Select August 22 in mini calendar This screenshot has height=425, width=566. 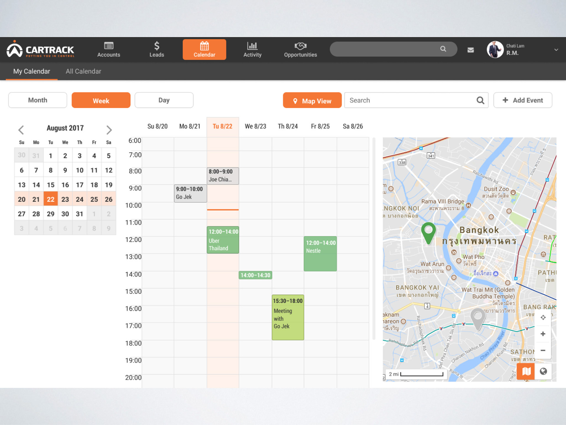click(x=51, y=199)
